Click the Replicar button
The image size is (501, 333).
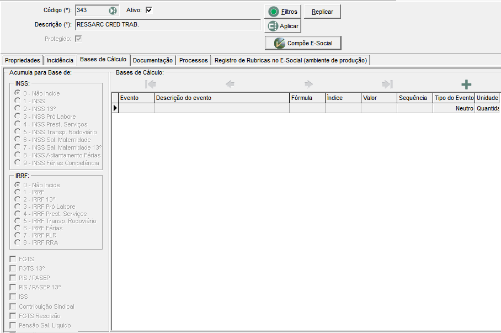[322, 12]
